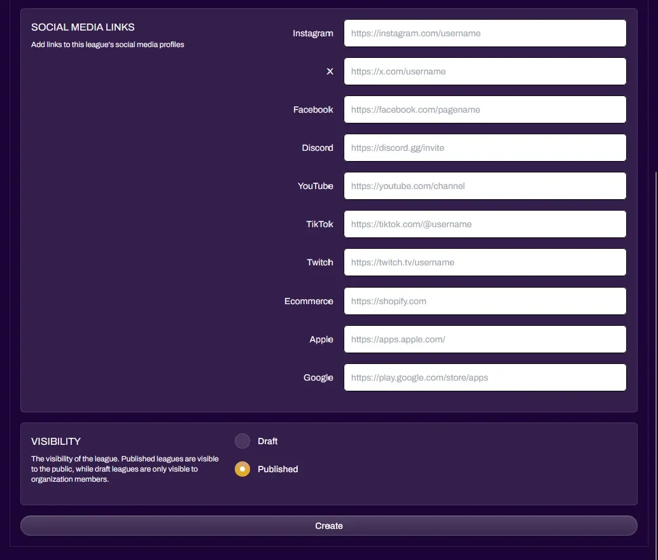Click the SOCIAL MEDIA LINKS heading
Image resolution: width=658 pixels, height=560 pixels.
click(x=83, y=27)
